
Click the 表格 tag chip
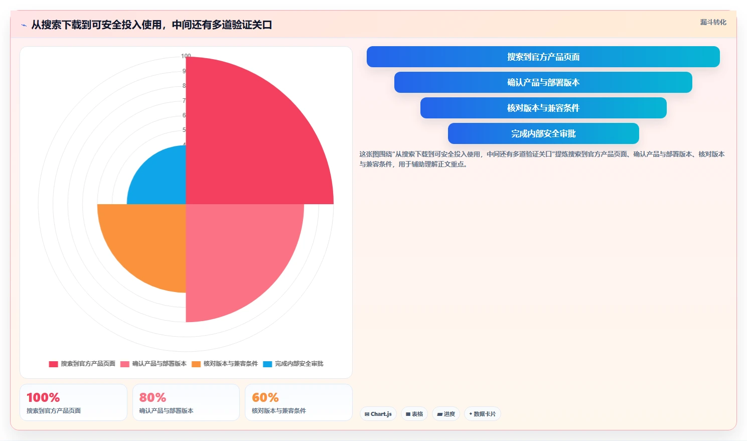414,414
